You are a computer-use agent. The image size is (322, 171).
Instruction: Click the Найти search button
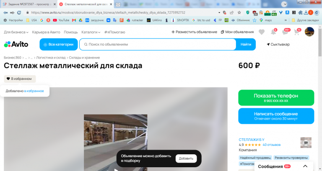point(246,44)
